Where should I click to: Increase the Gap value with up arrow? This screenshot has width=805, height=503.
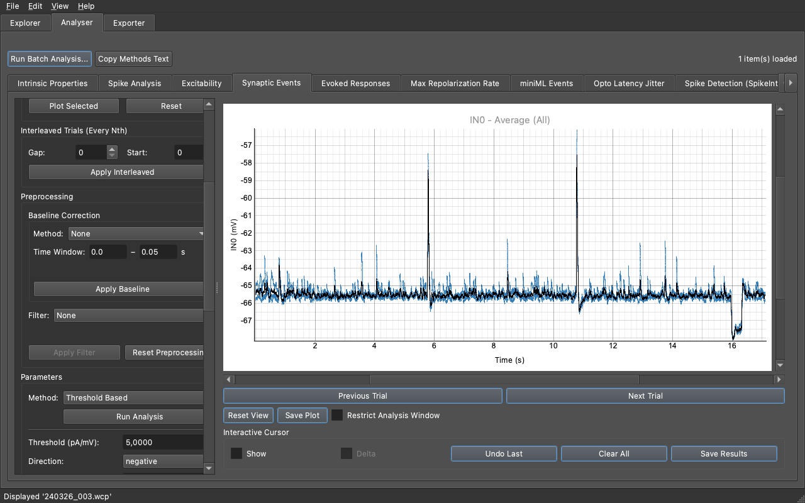[112, 149]
